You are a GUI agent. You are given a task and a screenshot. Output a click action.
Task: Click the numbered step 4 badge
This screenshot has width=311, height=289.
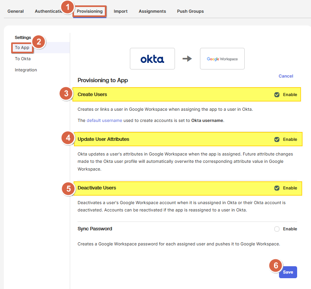pyautogui.click(x=68, y=138)
